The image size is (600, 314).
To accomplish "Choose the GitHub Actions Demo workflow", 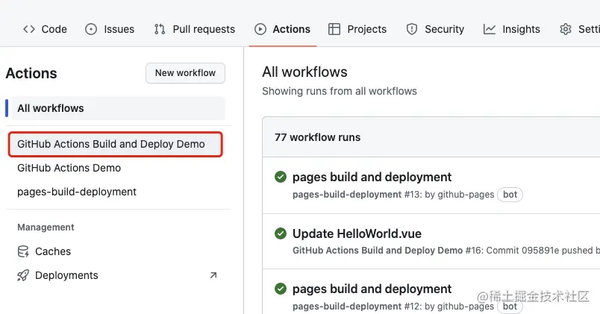I will pyautogui.click(x=69, y=168).
